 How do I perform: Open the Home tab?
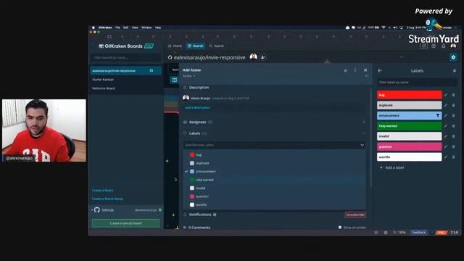click(x=175, y=46)
